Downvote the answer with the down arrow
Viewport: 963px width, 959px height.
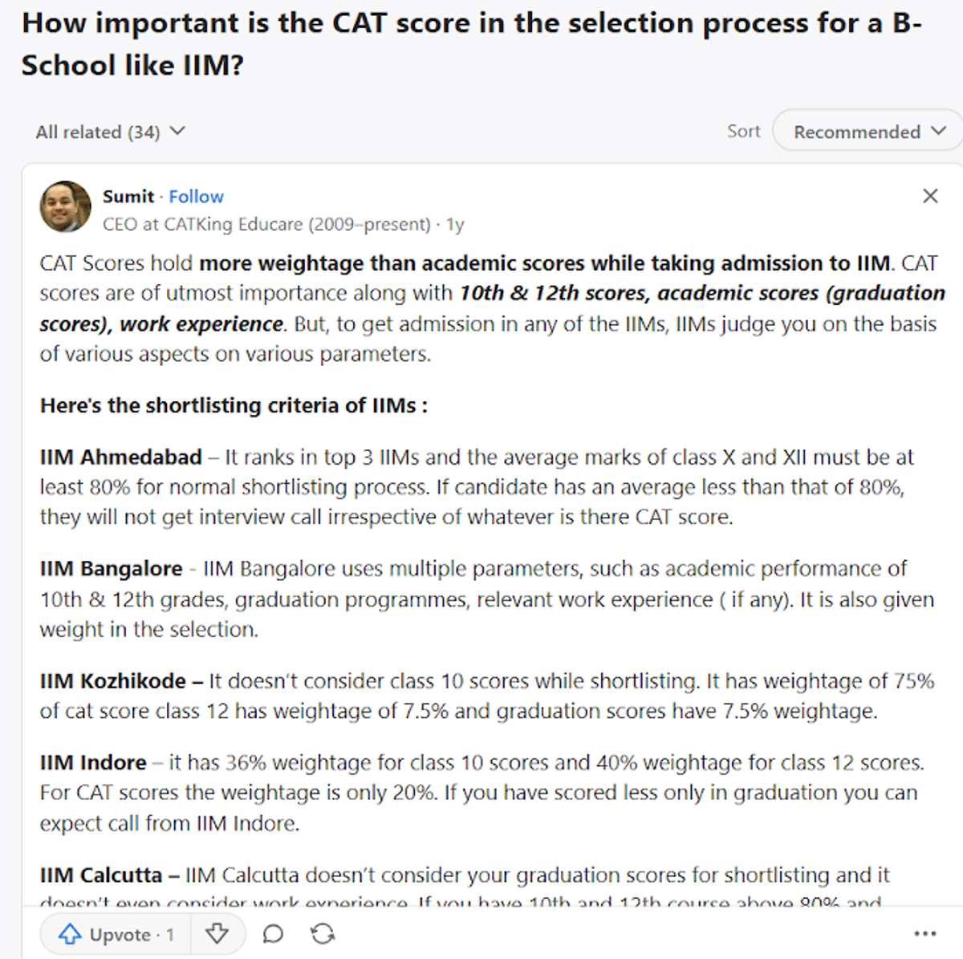point(217,933)
